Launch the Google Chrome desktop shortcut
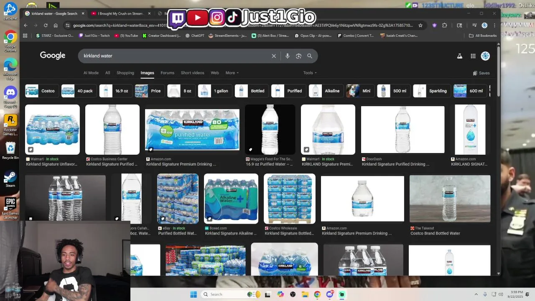 click(x=10, y=41)
